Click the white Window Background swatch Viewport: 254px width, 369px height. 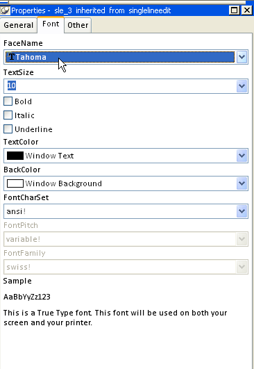pyautogui.click(x=15, y=183)
